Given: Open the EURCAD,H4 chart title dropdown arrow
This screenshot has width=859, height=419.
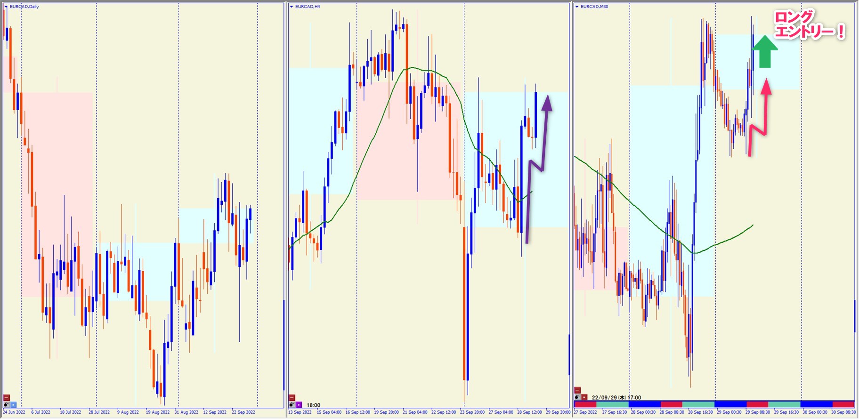Looking at the screenshot, I should point(292,7).
